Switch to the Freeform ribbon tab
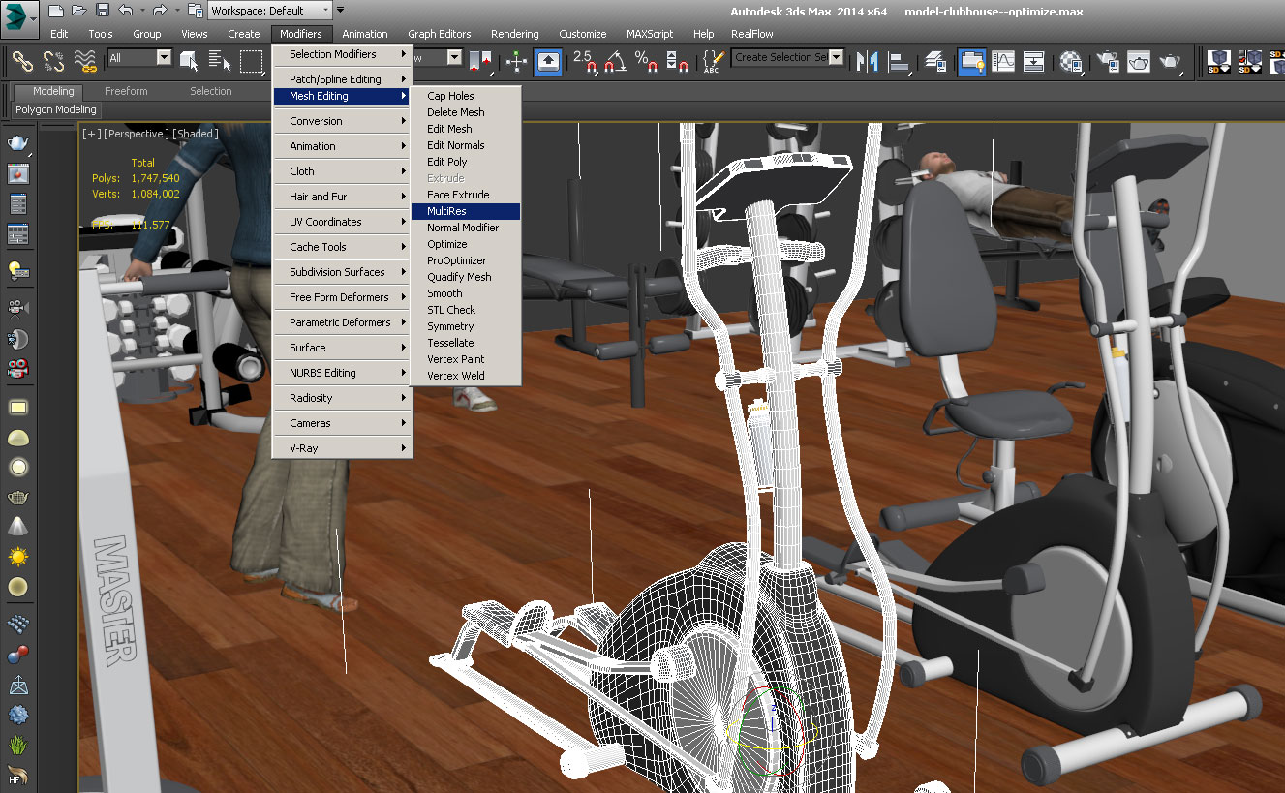 126,91
